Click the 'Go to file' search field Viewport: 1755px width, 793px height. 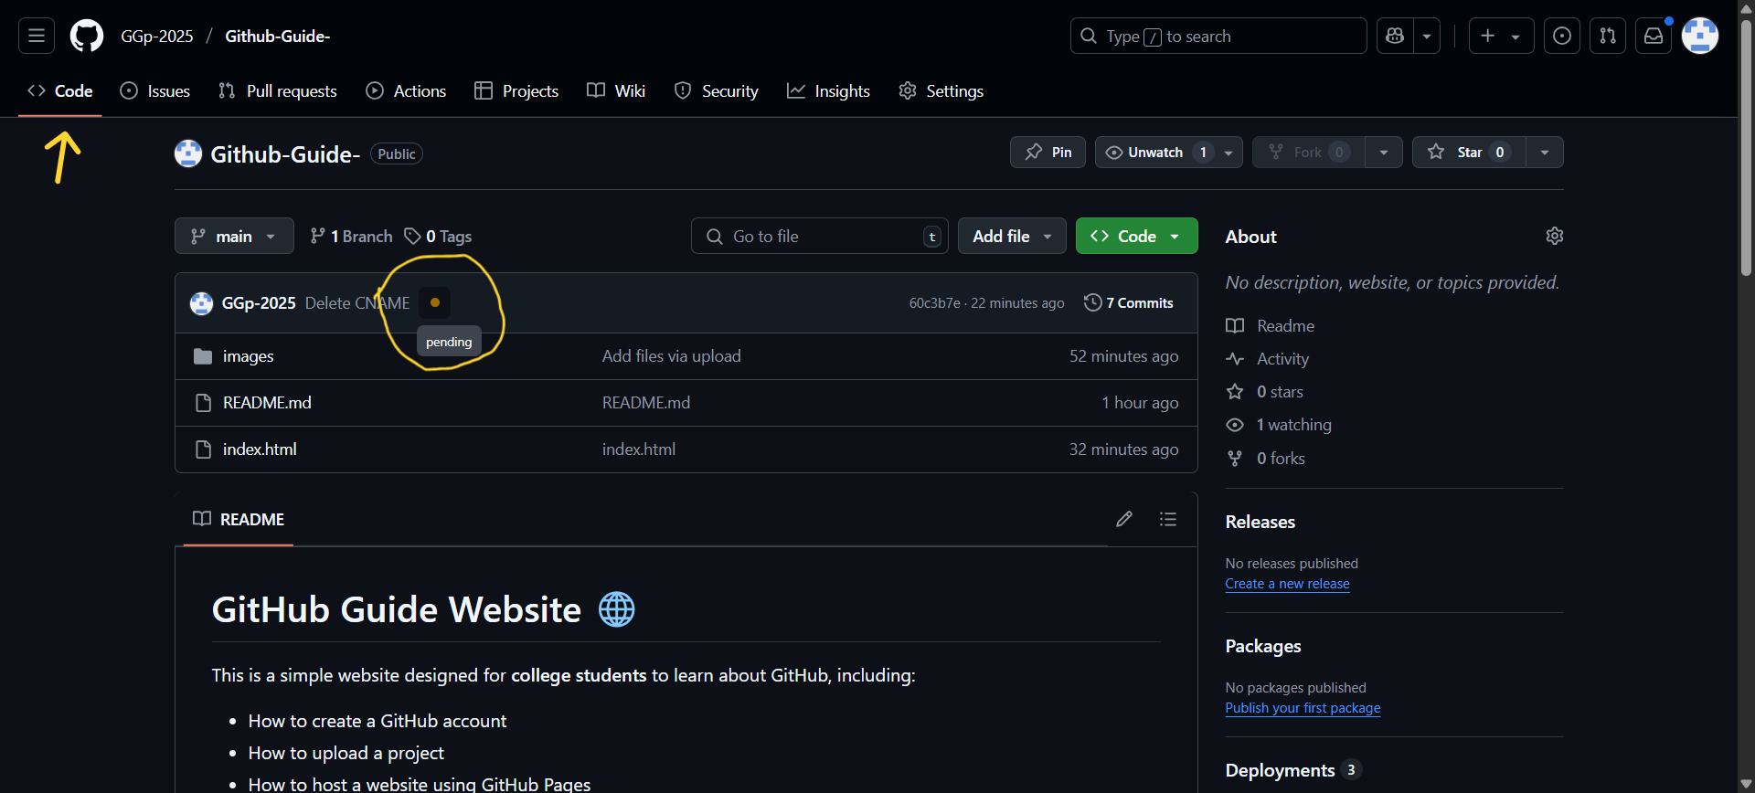(820, 236)
